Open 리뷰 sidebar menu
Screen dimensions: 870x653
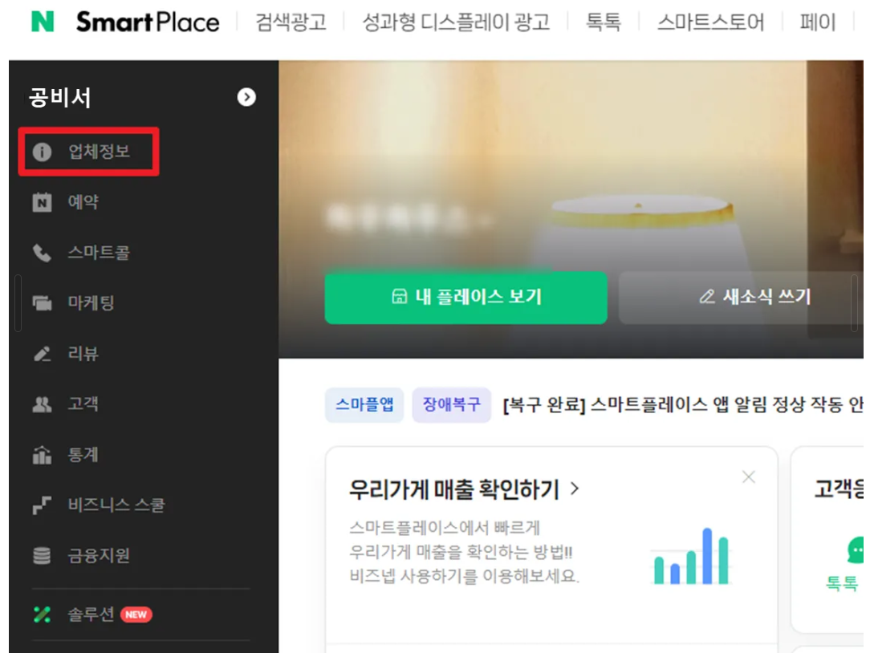(83, 354)
